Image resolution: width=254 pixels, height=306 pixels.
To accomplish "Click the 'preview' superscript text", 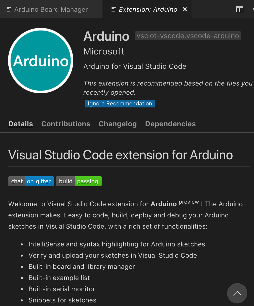I will click(x=189, y=202).
